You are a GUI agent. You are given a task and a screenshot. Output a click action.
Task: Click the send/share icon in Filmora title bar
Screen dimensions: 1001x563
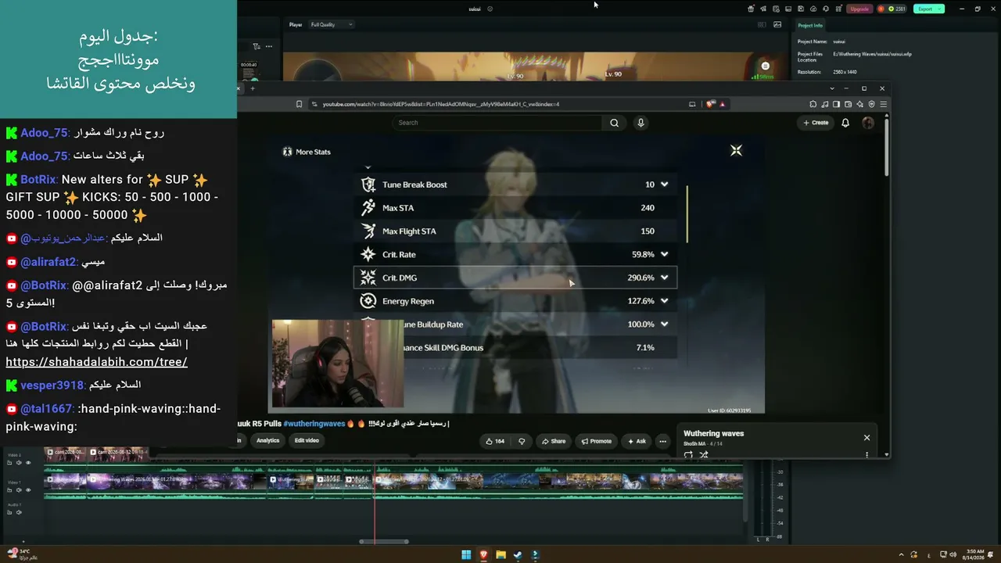coord(763,9)
